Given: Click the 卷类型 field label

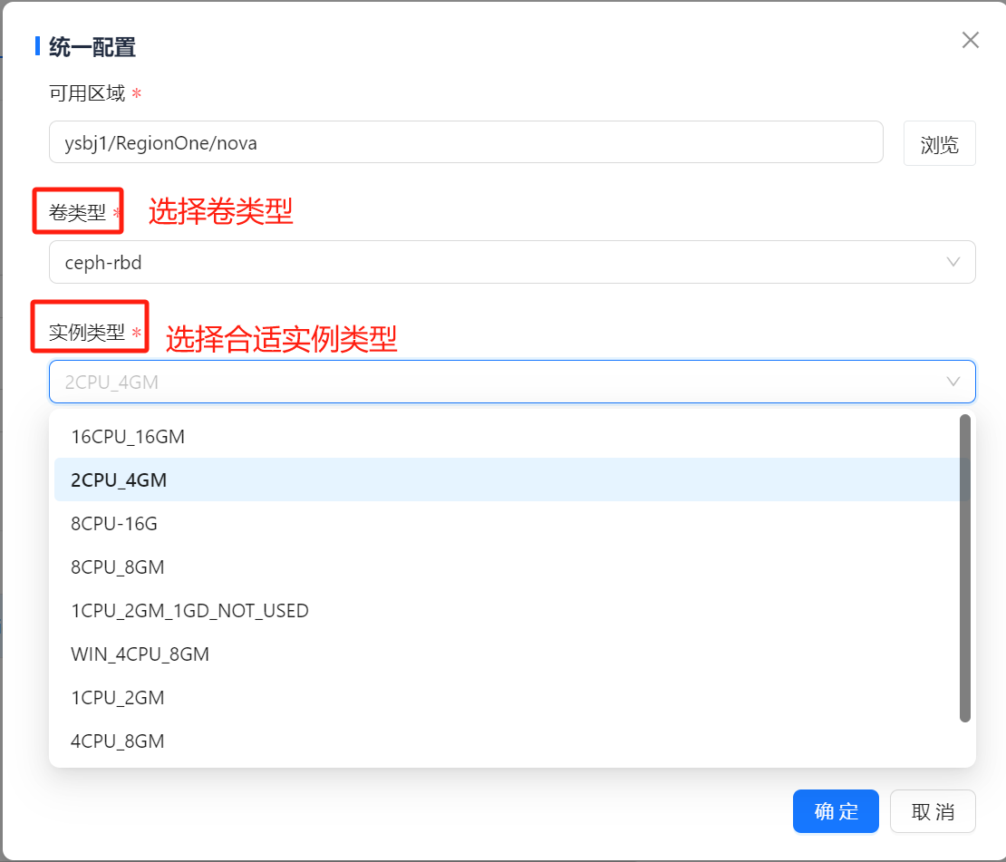Looking at the screenshot, I should (x=77, y=213).
